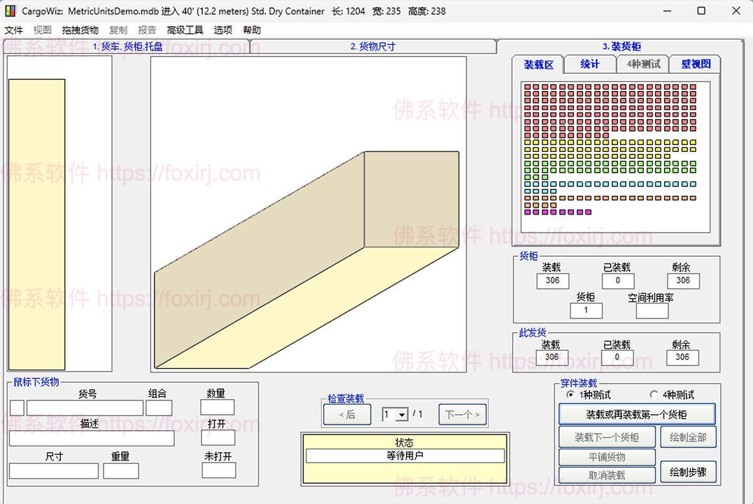753x504 pixels.
Task: Click the 装载或再装载第一个货柜 button
Action: [x=636, y=414]
